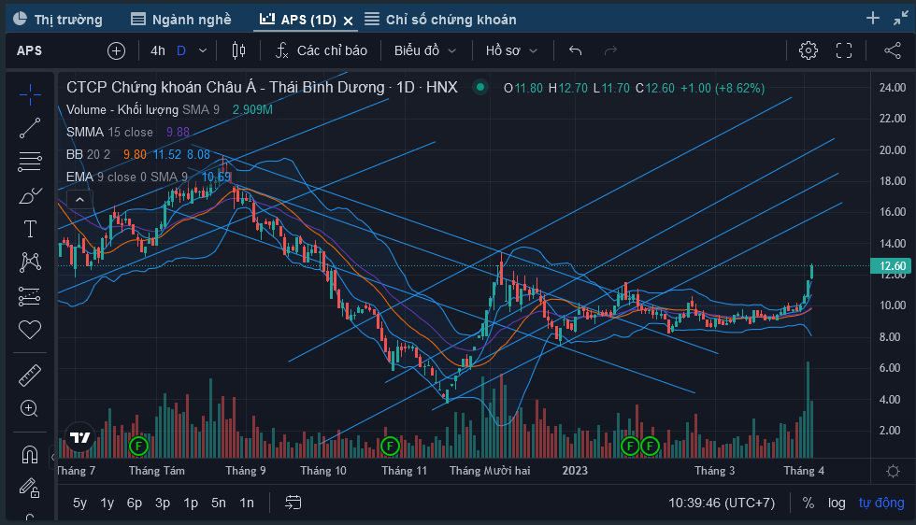Open the indicators (Các chỉ báo) menu

(322, 50)
